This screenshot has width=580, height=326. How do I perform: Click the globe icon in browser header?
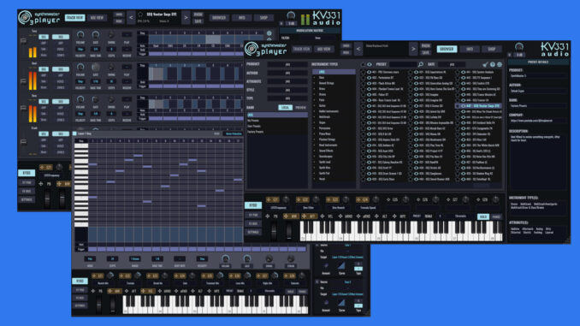pos(500,64)
